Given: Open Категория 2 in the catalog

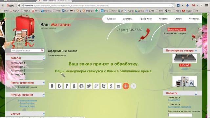Looking at the screenshot, I should coord(18,67).
